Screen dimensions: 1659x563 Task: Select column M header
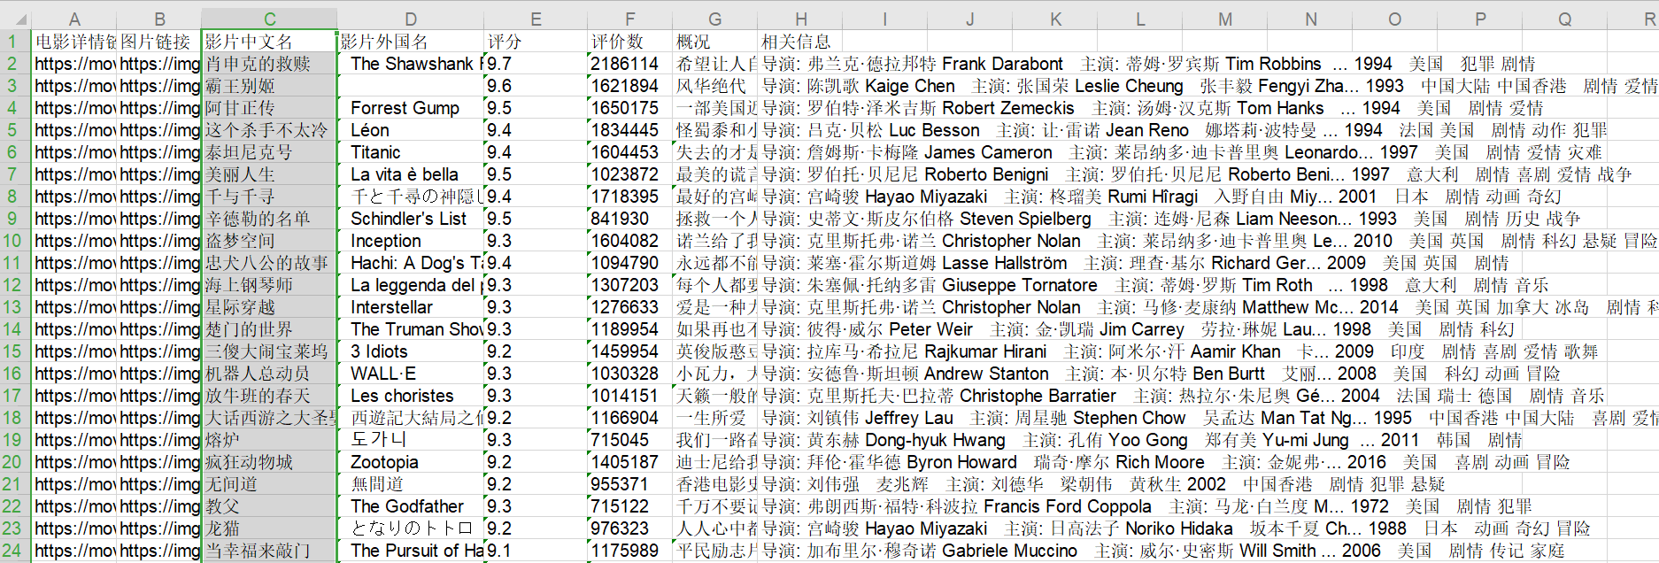click(x=1225, y=19)
